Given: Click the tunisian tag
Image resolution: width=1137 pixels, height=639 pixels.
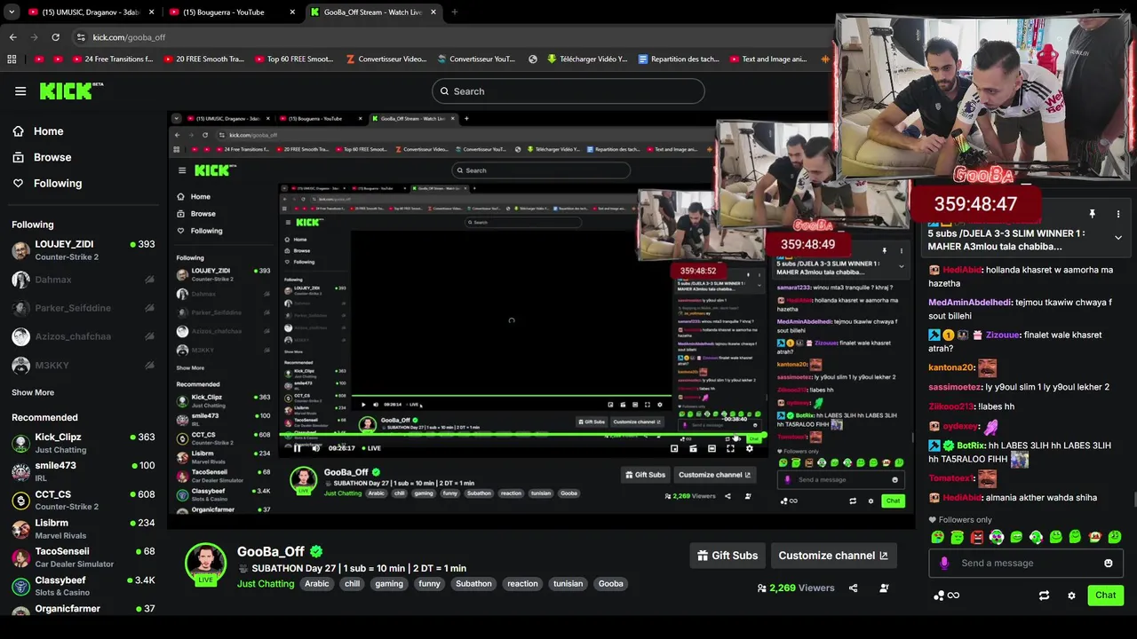Looking at the screenshot, I should 568,584.
